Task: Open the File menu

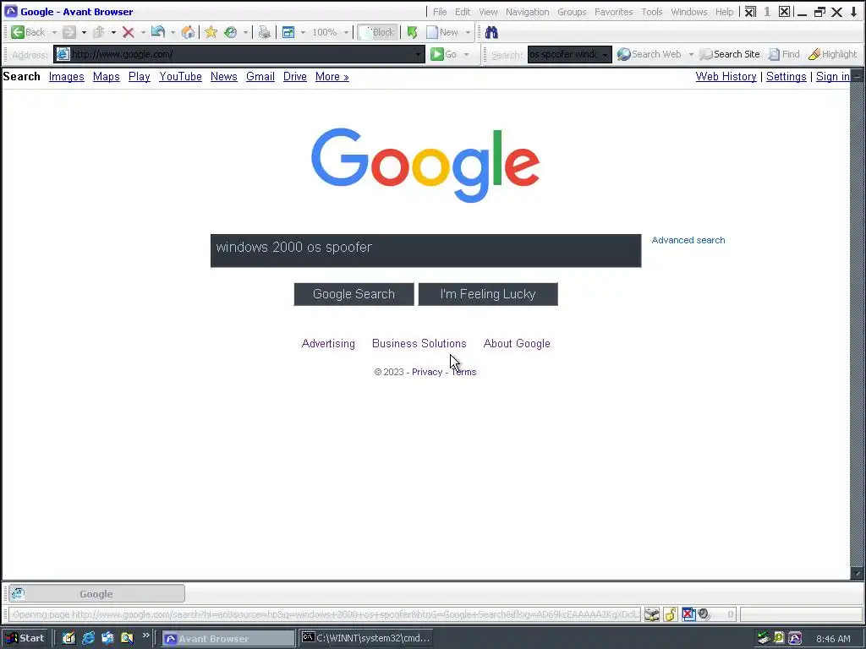Action: (440, 12)
